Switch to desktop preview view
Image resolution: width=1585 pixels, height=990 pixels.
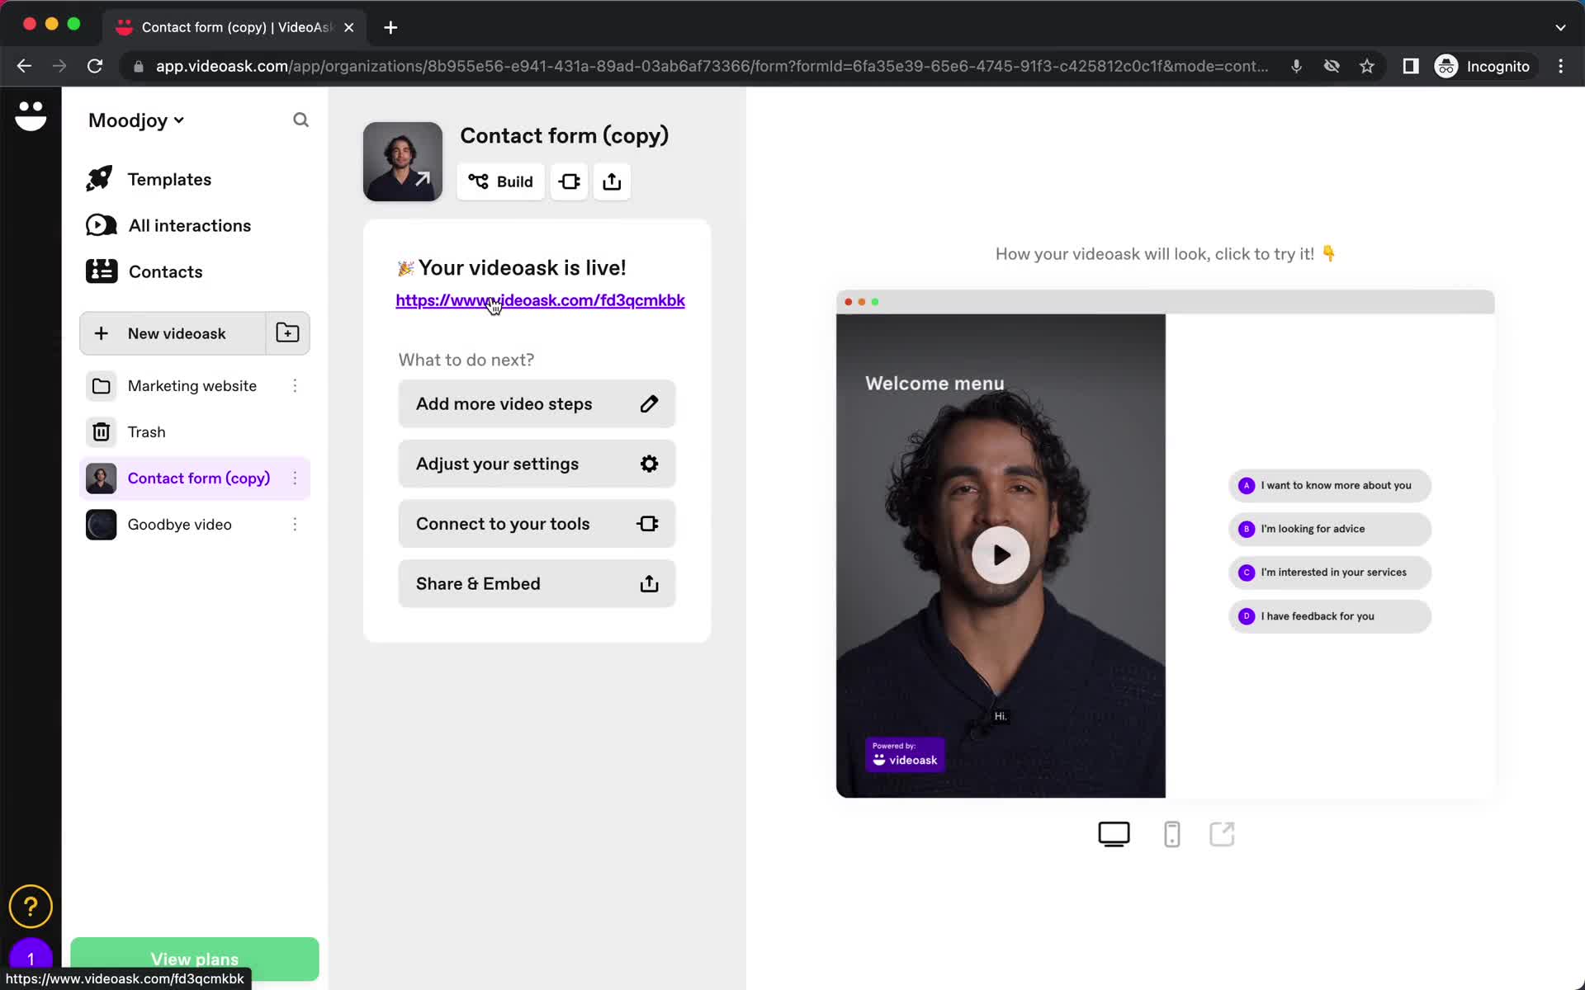tap(1113, 834)
